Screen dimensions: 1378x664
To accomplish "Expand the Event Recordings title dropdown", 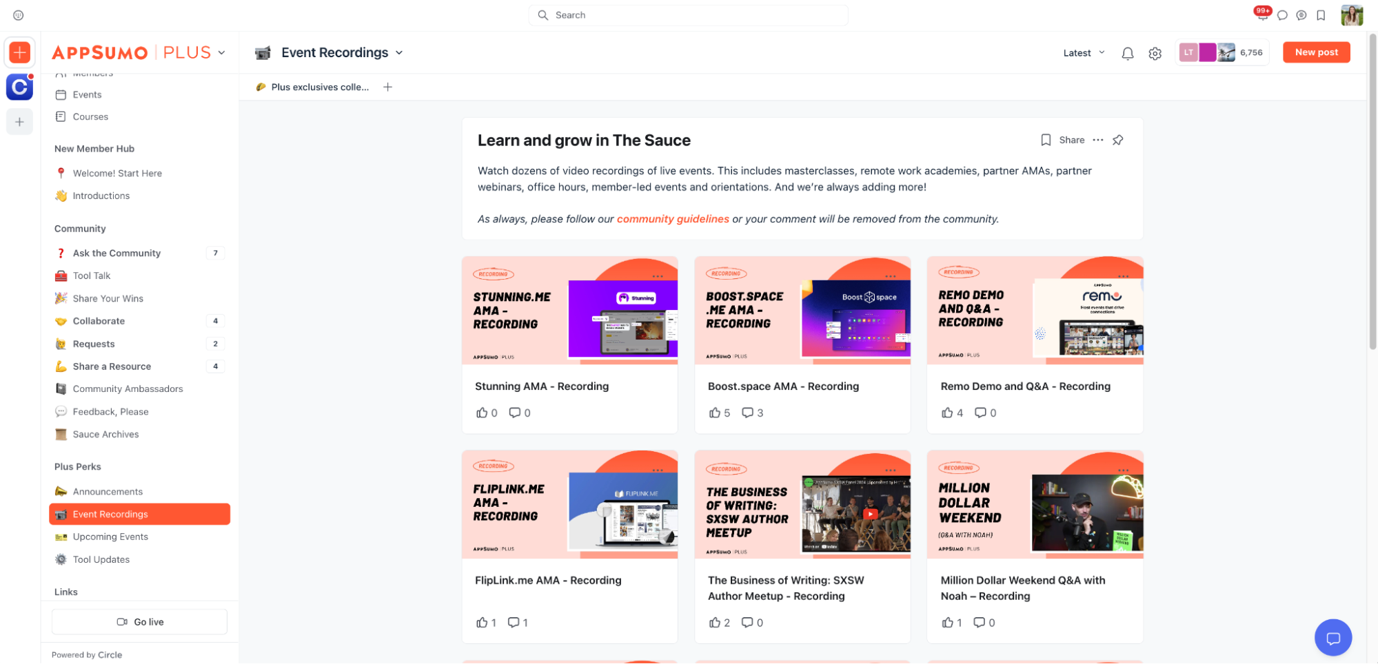I will [x=399, y=53].
